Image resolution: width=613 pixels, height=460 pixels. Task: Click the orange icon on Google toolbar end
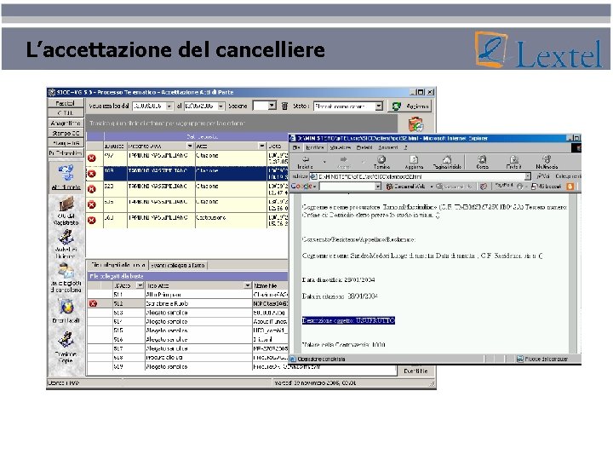pyautogui.click(x=570, y=187)
